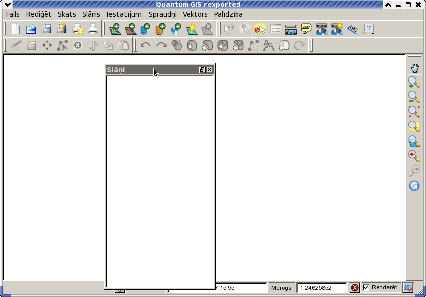
Task: Open the Palīdzība menu
Action: (x=228, y=14)
